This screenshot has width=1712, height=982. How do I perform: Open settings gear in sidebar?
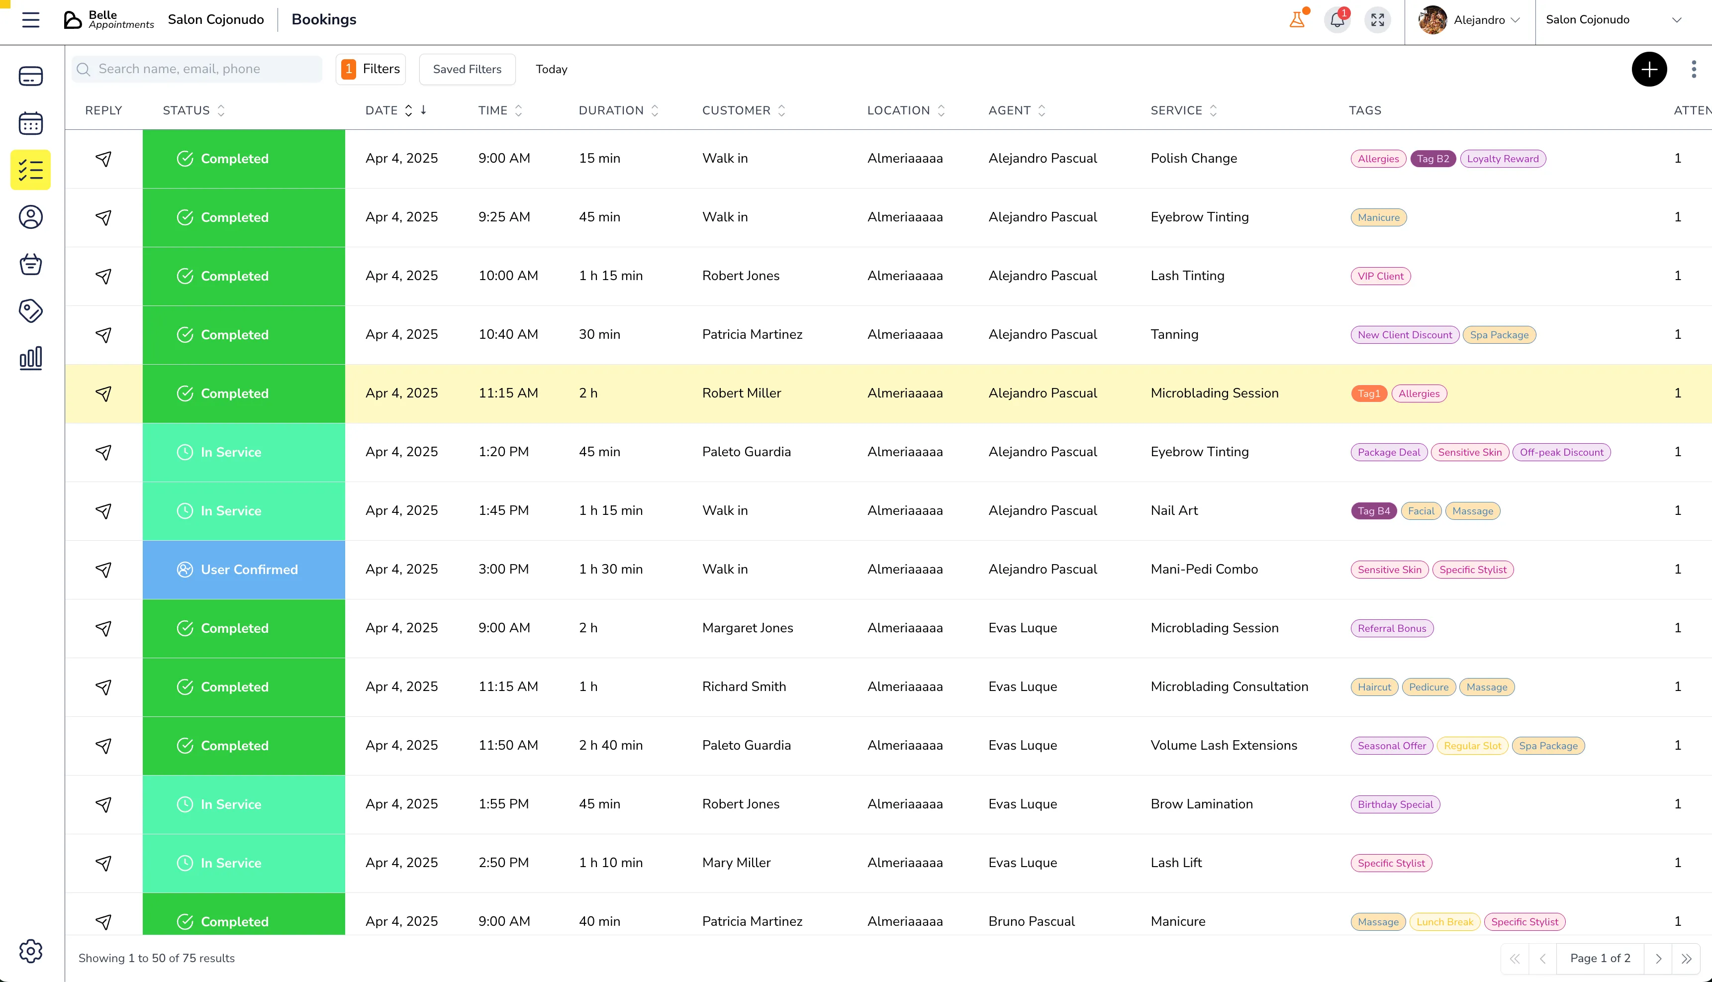click(x=30, y=951)
